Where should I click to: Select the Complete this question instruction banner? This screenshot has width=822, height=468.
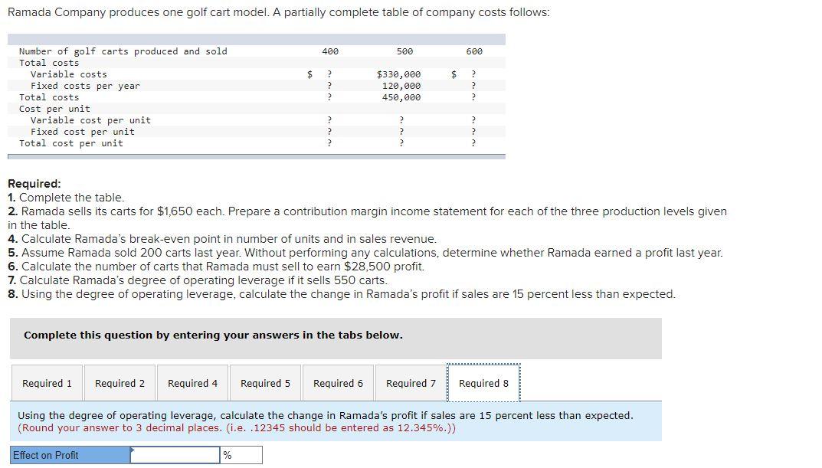point(192,335)
